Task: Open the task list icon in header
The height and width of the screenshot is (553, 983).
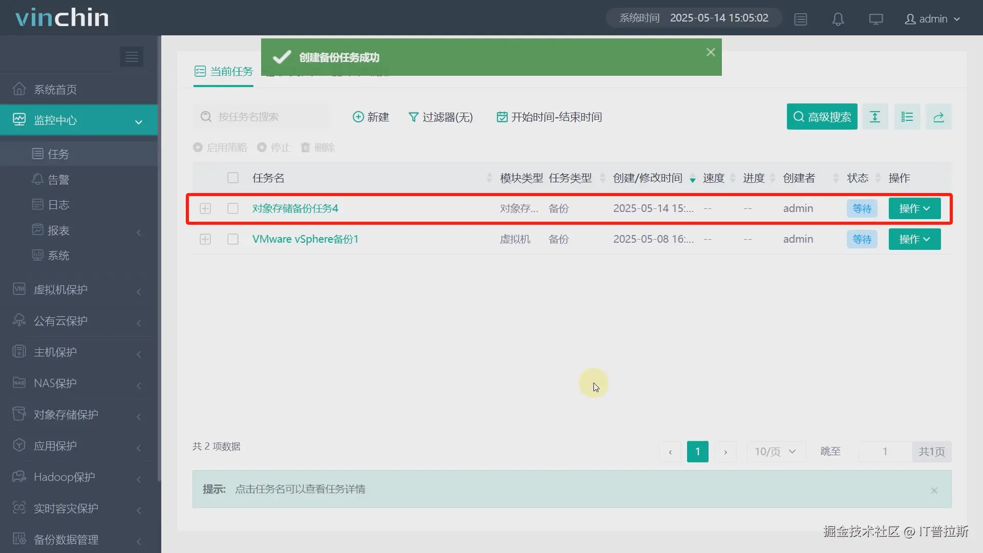Action: point(801,19)
